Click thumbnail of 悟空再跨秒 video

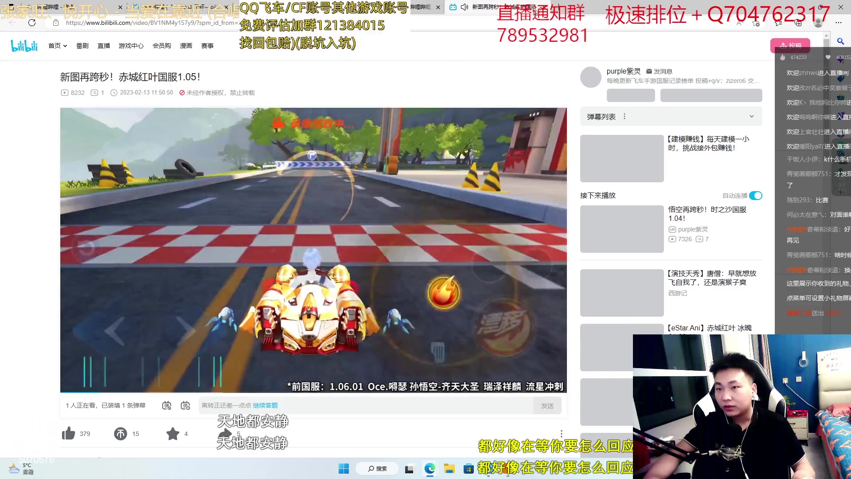click(x=622, y=229)
